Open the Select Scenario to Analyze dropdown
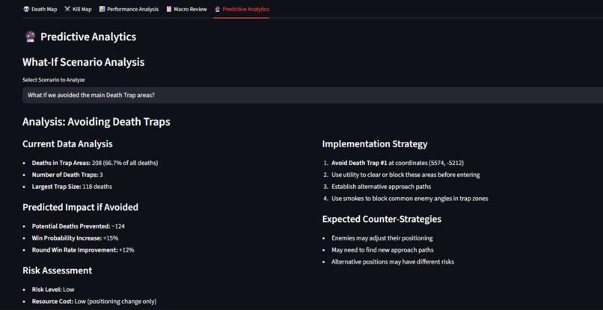603x310 pixels. click(x=313, y=95)
